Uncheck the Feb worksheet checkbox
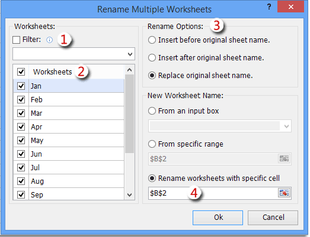The width and height of the screenshot is (310, 237). (21, 99)
